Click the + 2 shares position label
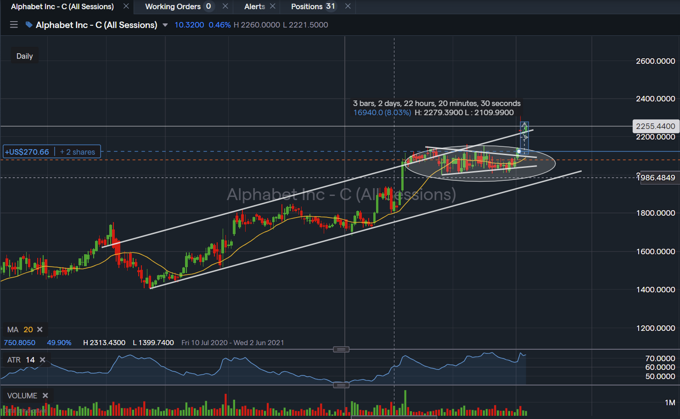The height and width of the screenshot is (419, 680). pos(78,152)
